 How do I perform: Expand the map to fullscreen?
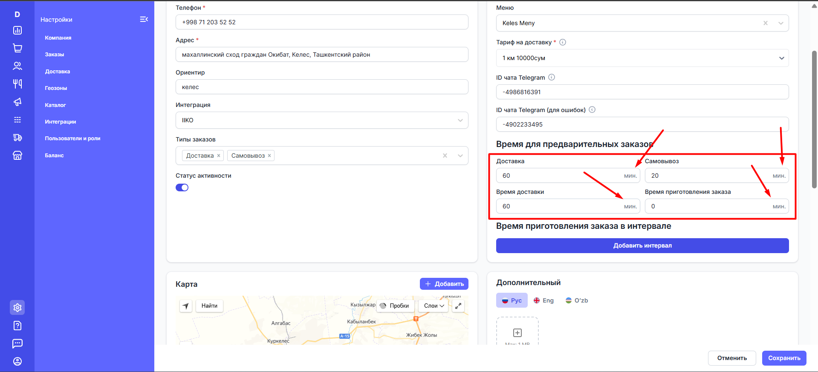coord(458,306)
